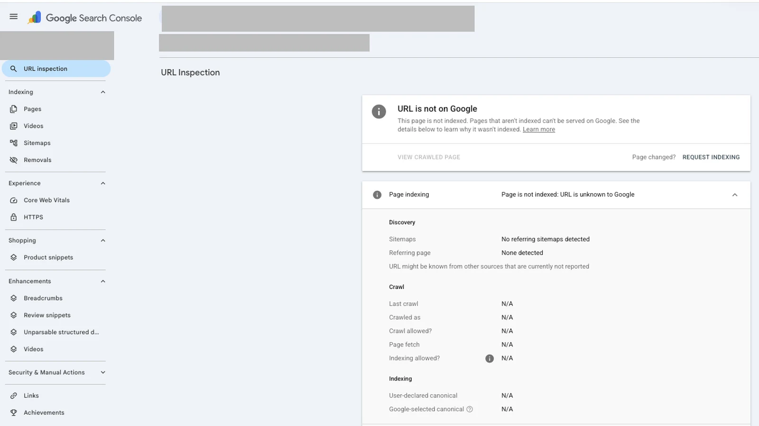
Task: Click the Product snippets layers icon
Action: [x=14, y=257]
